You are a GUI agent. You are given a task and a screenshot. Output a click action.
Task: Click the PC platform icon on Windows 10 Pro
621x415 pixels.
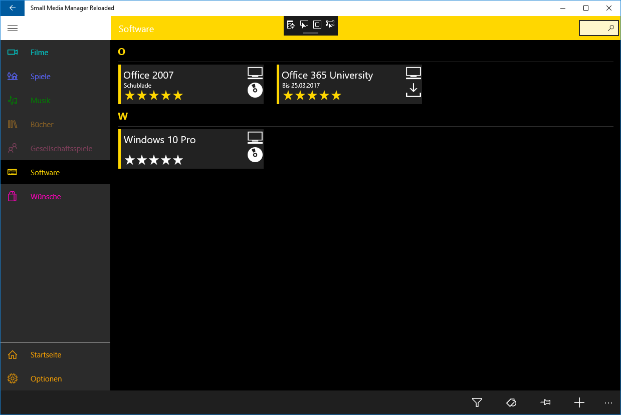tap(255, 138)
